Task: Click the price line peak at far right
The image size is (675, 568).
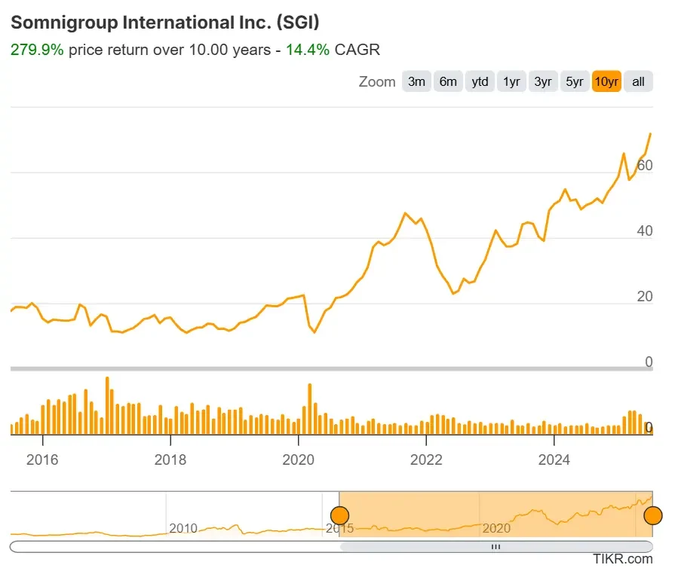Action: (x=650, y=135)
